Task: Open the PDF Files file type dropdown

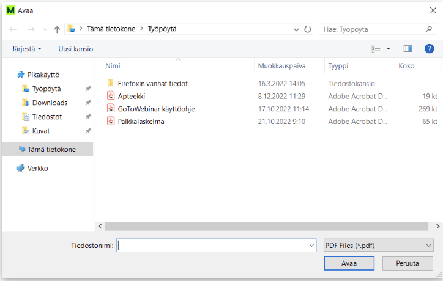Action: point(378,245)
